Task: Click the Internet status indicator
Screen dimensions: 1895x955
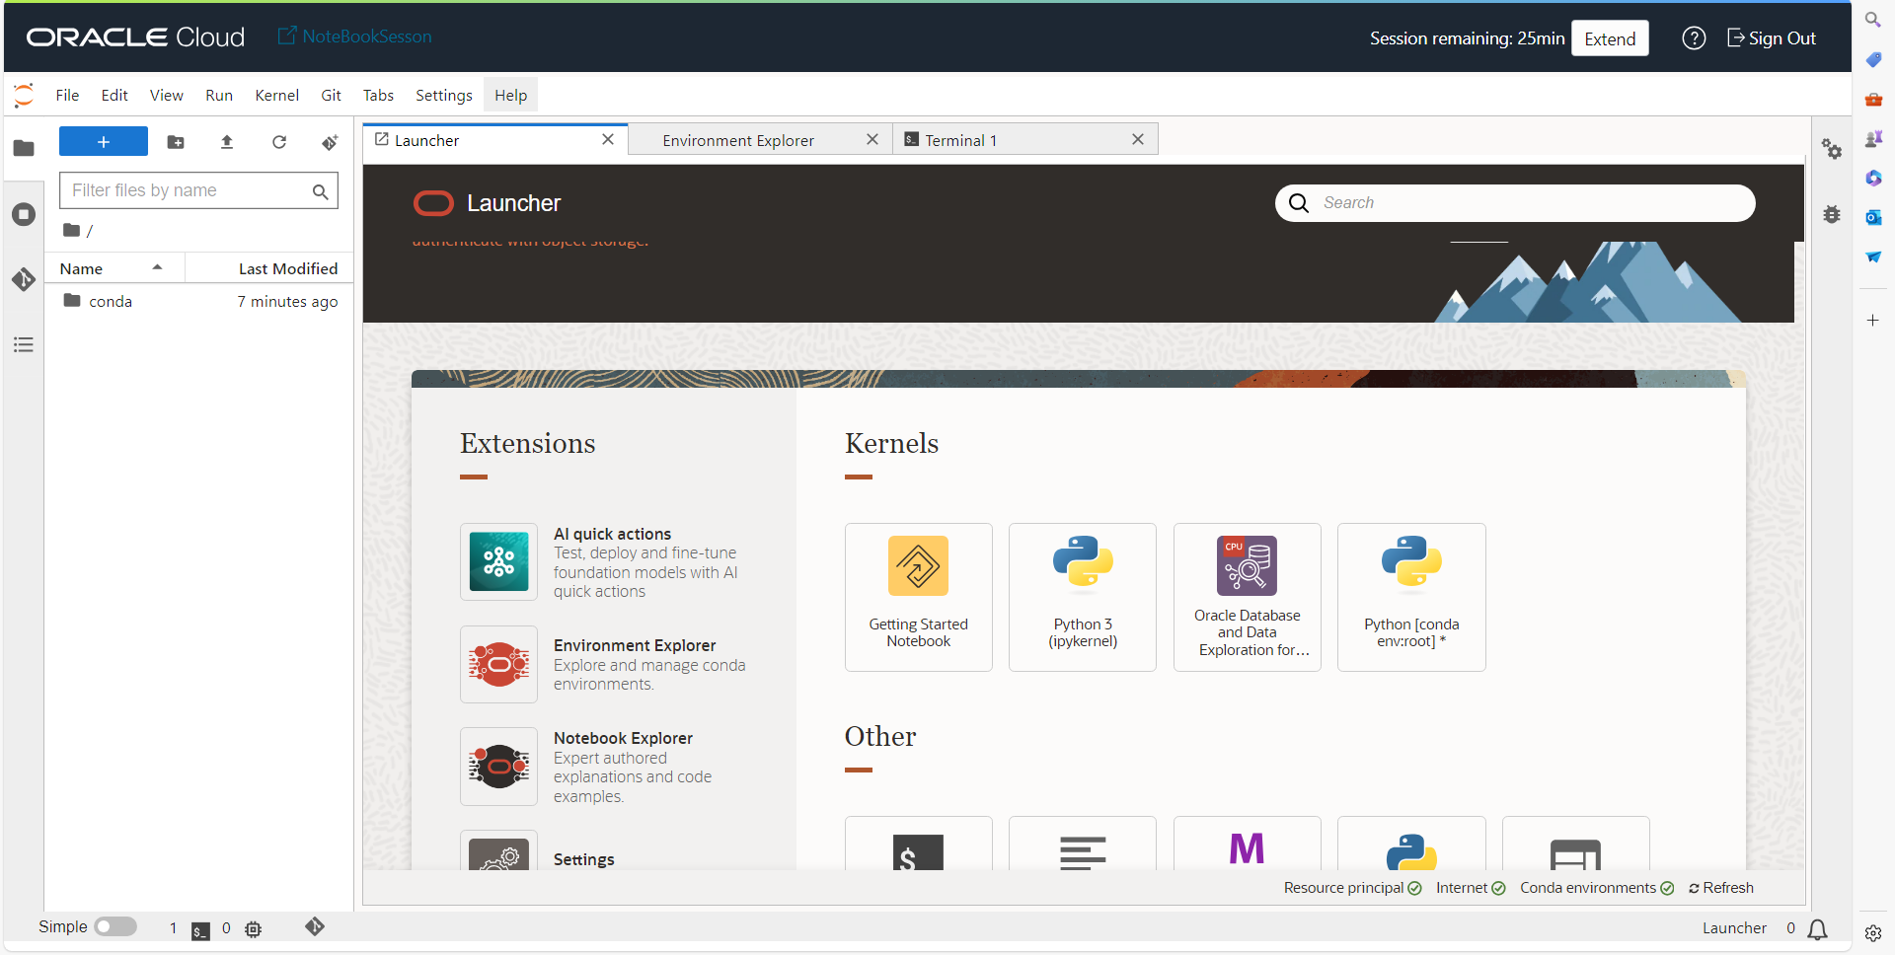Action: [1471, 888]
